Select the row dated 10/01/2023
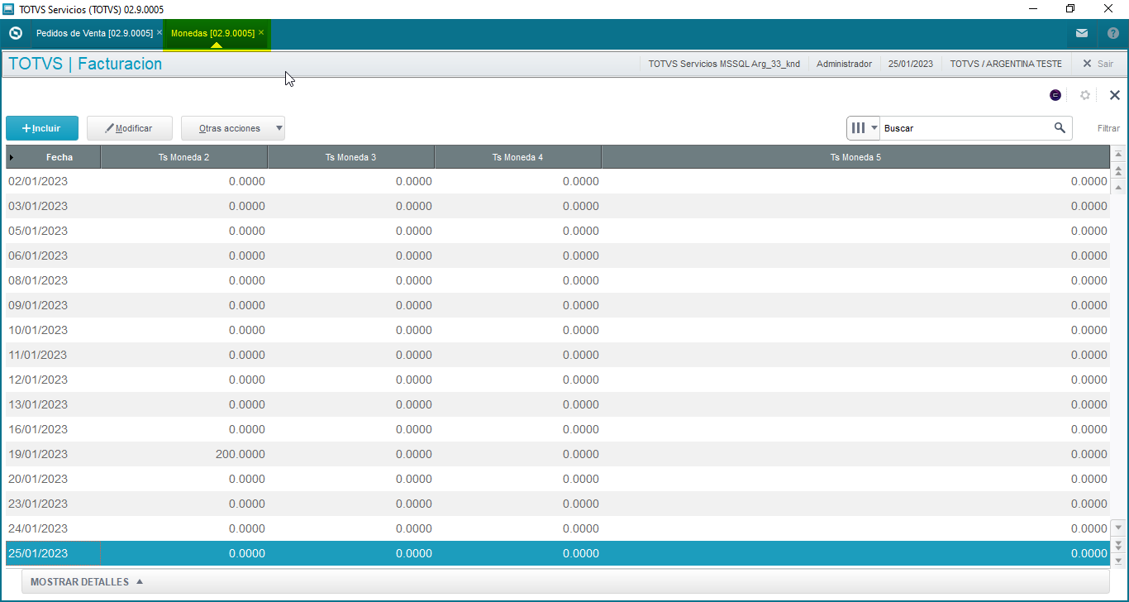This screenshot has width=1129, height=602. click(x=558, y=330)
